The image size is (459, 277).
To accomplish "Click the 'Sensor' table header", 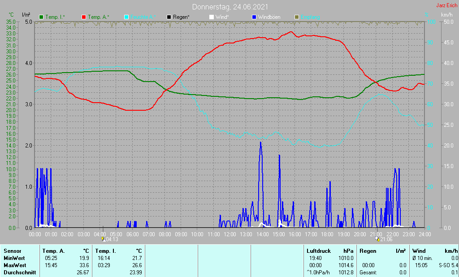I will click(12, 251).
